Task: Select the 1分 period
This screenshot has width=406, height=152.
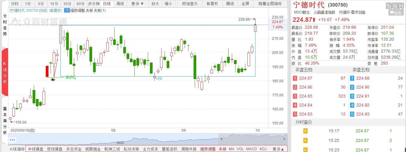Action: pos(28,4)
